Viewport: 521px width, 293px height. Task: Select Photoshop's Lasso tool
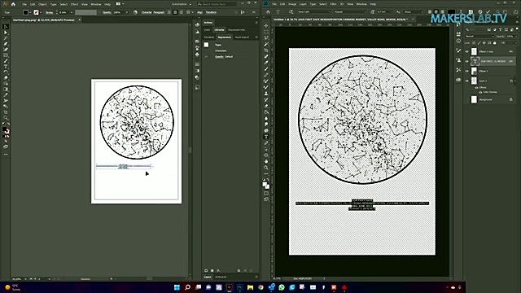(266, 38)
